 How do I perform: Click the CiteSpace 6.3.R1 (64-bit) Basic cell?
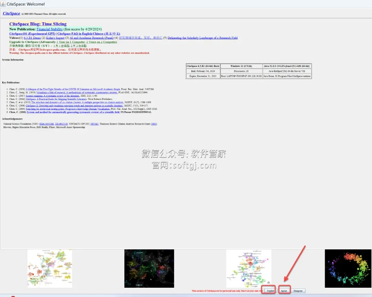click(203, 66)
